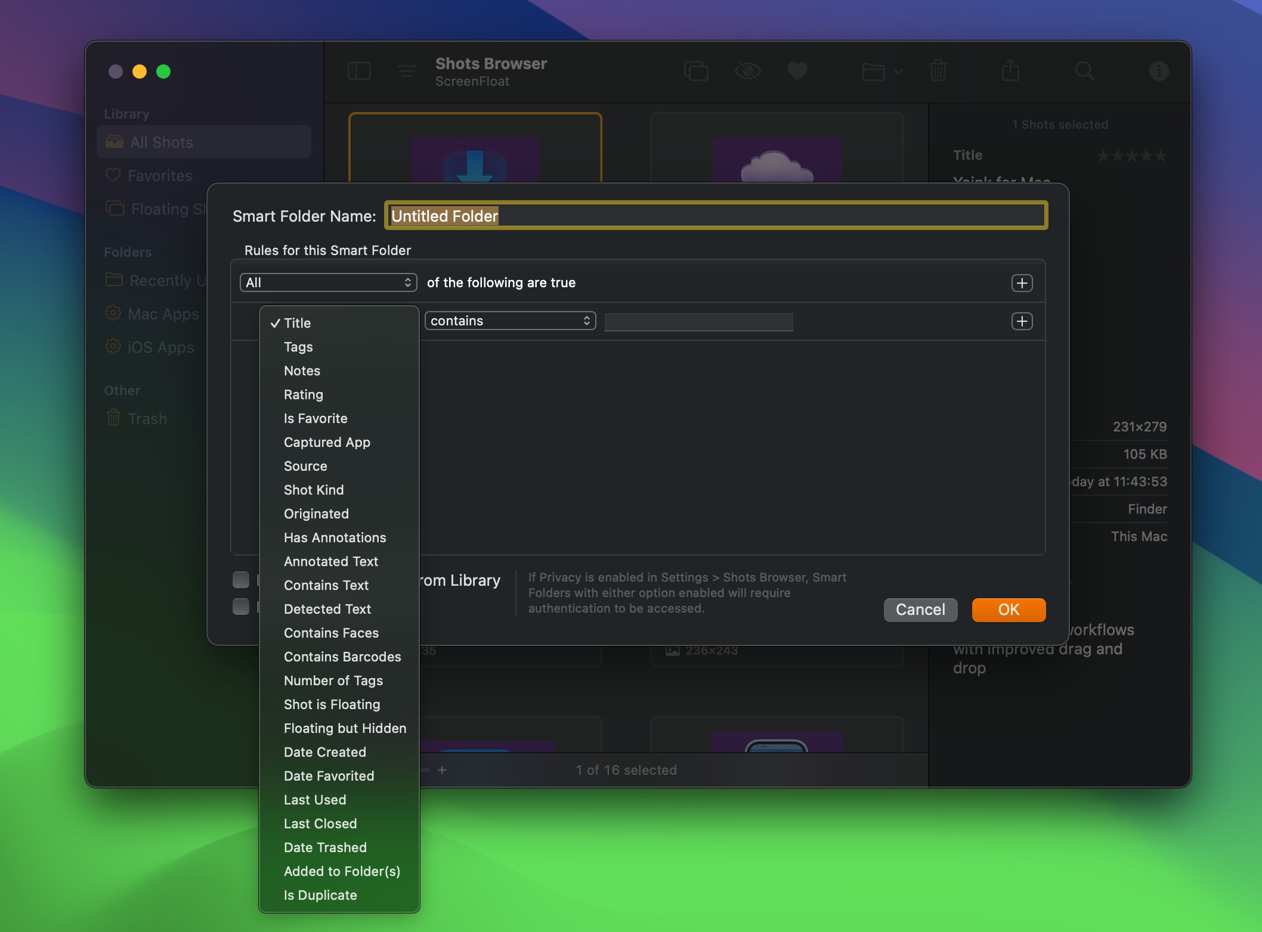
Task: Click the share toolbar icon
Action: (x=1010, y=70)
